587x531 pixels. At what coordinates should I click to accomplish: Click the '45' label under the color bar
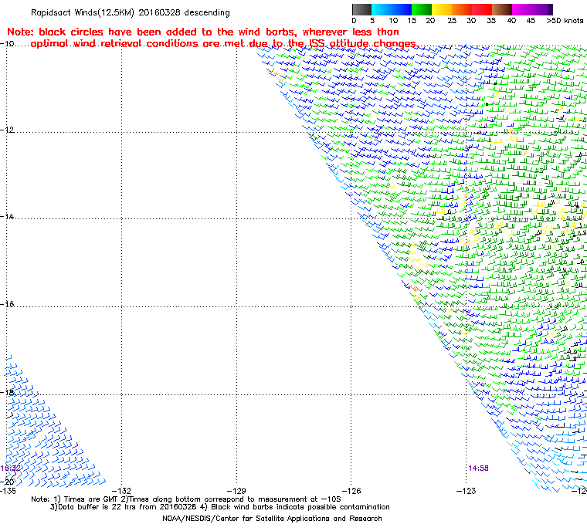531,21
